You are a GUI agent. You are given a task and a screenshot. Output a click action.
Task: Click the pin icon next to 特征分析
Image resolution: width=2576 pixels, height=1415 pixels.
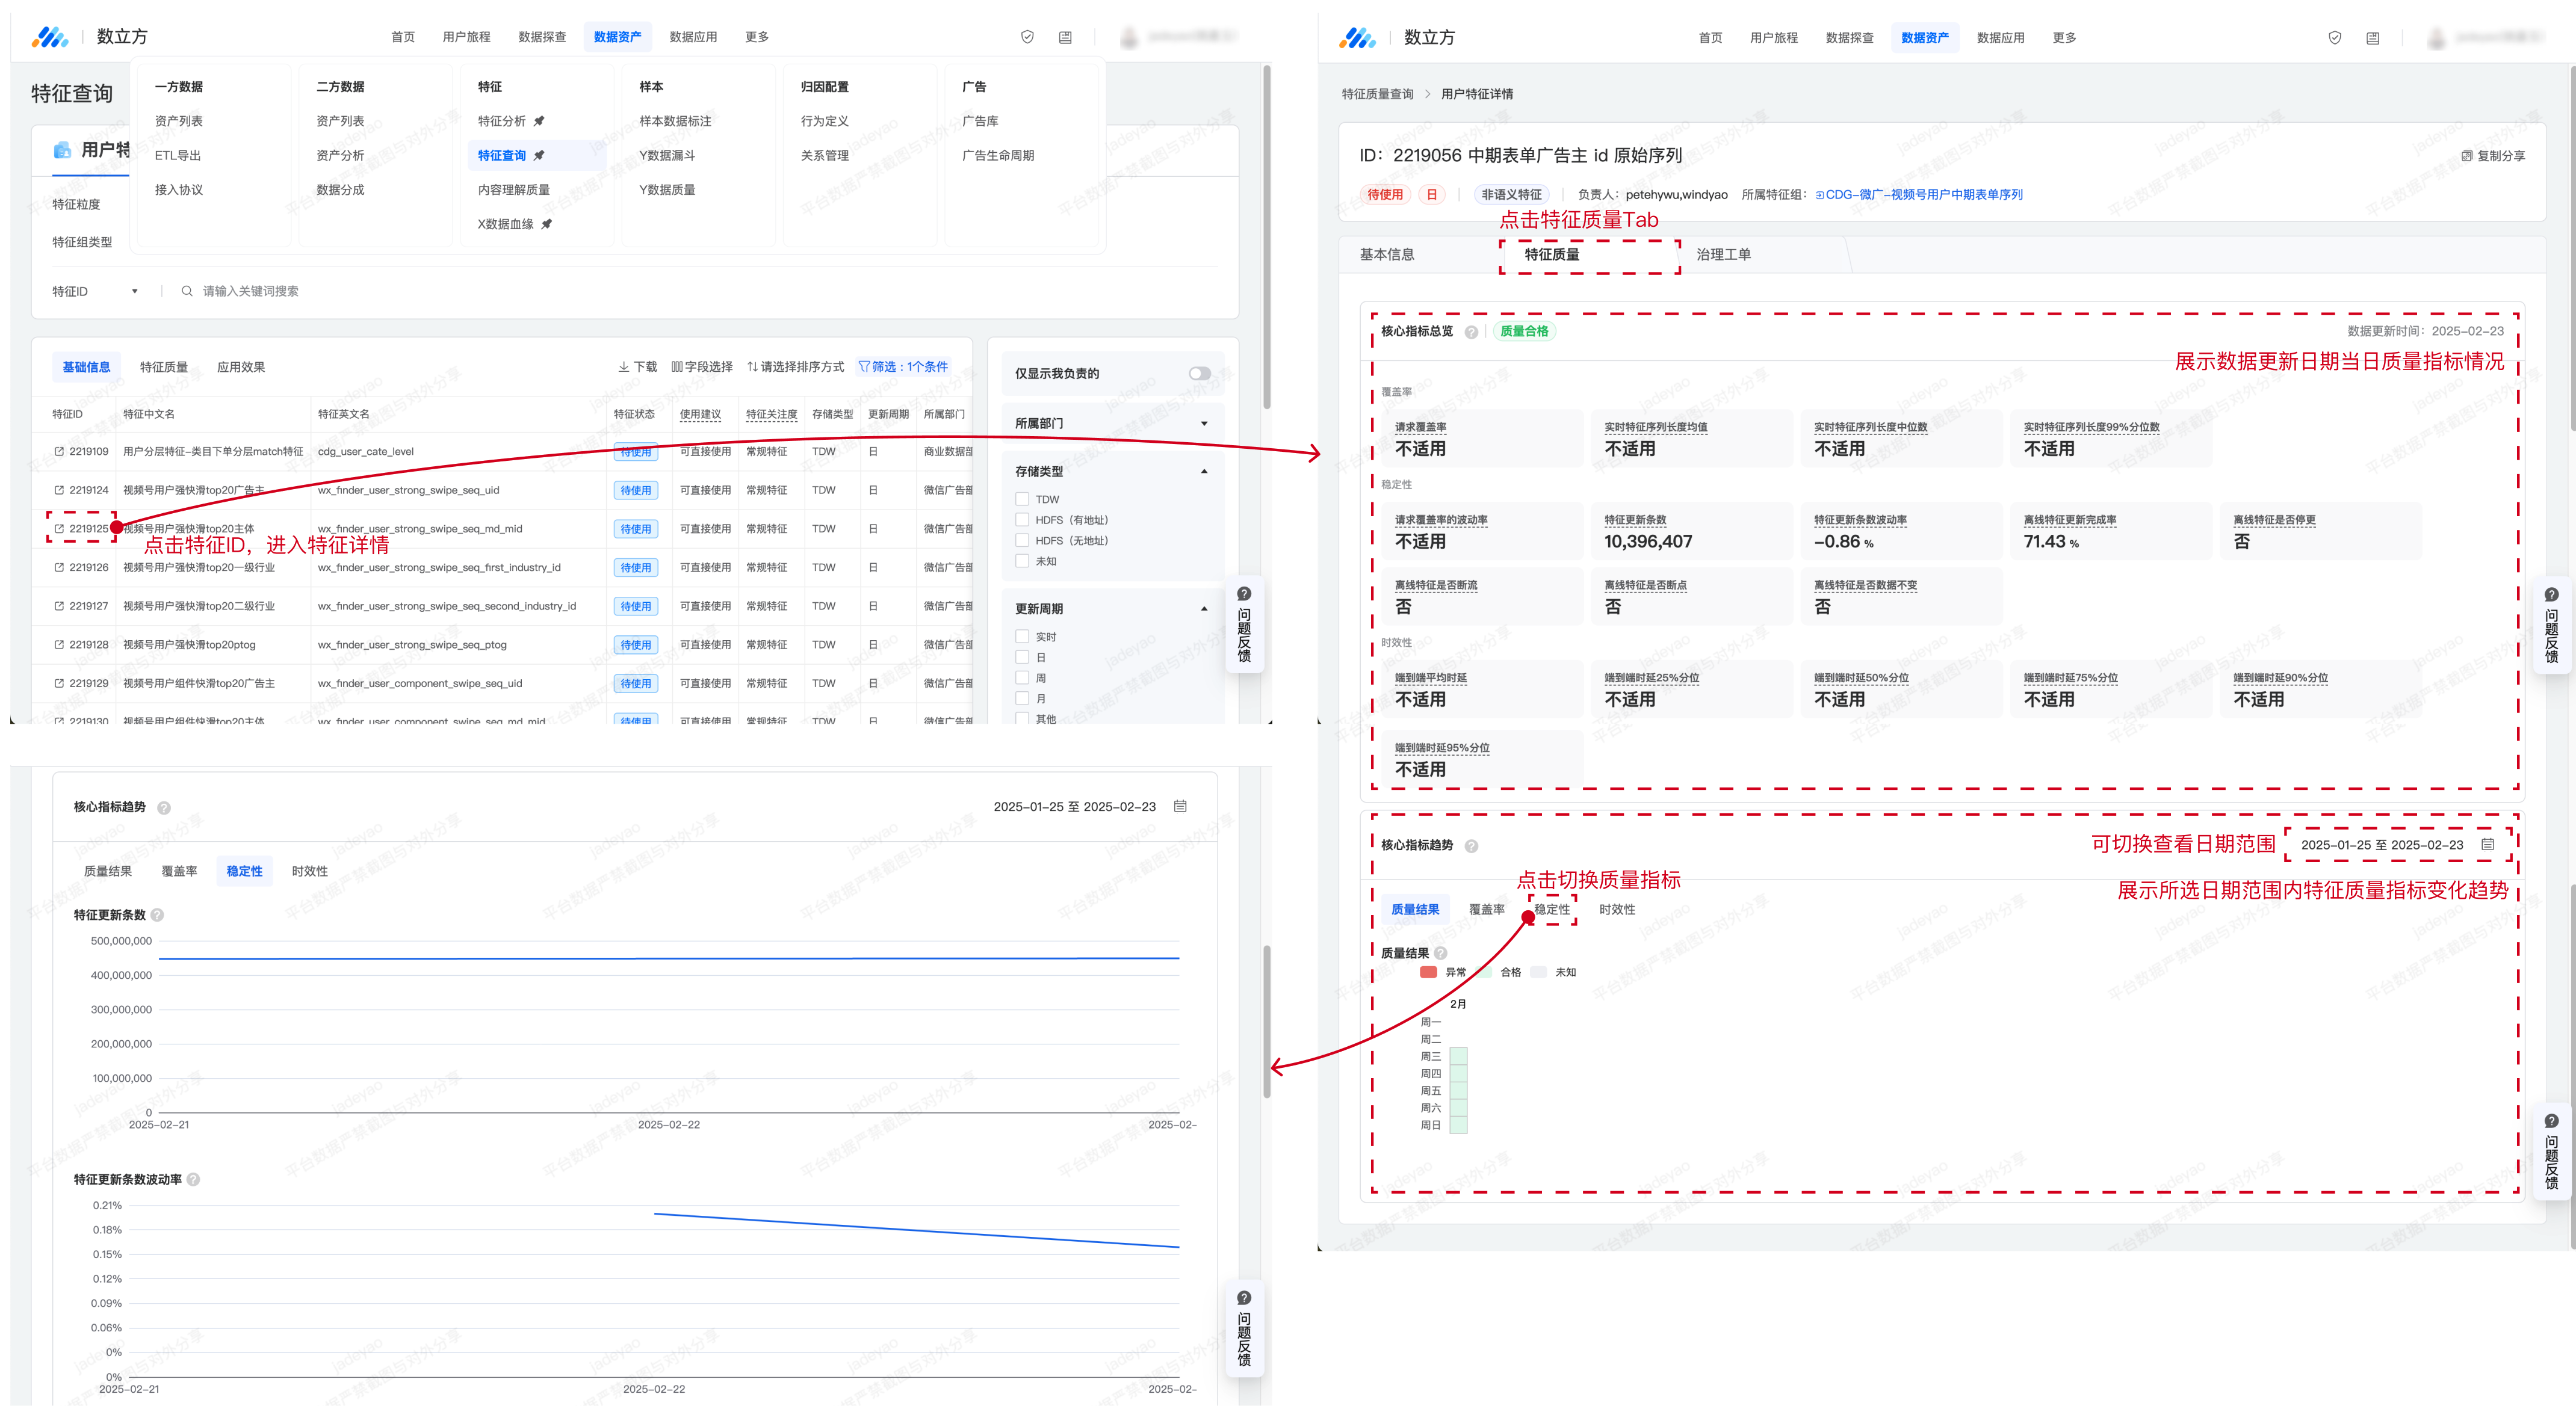(539, 121)
